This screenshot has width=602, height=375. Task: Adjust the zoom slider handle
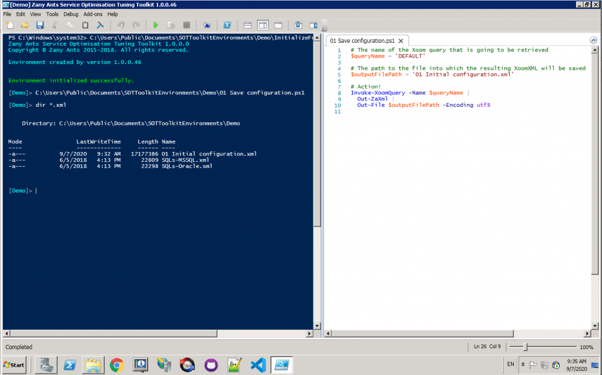click(x=526, y=347)
